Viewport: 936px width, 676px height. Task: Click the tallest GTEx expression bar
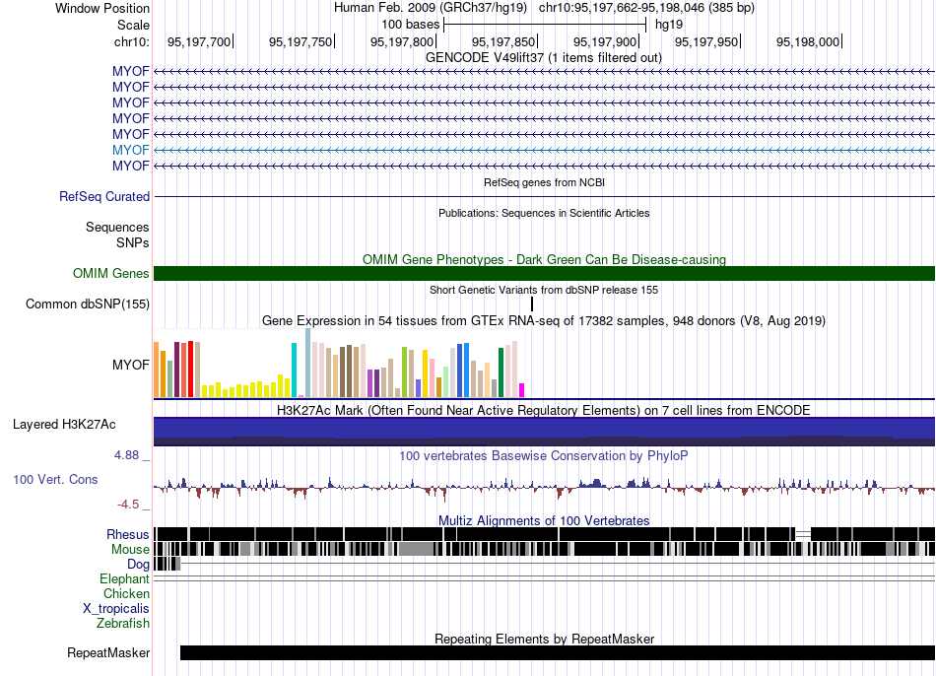(x=308, y=363)
